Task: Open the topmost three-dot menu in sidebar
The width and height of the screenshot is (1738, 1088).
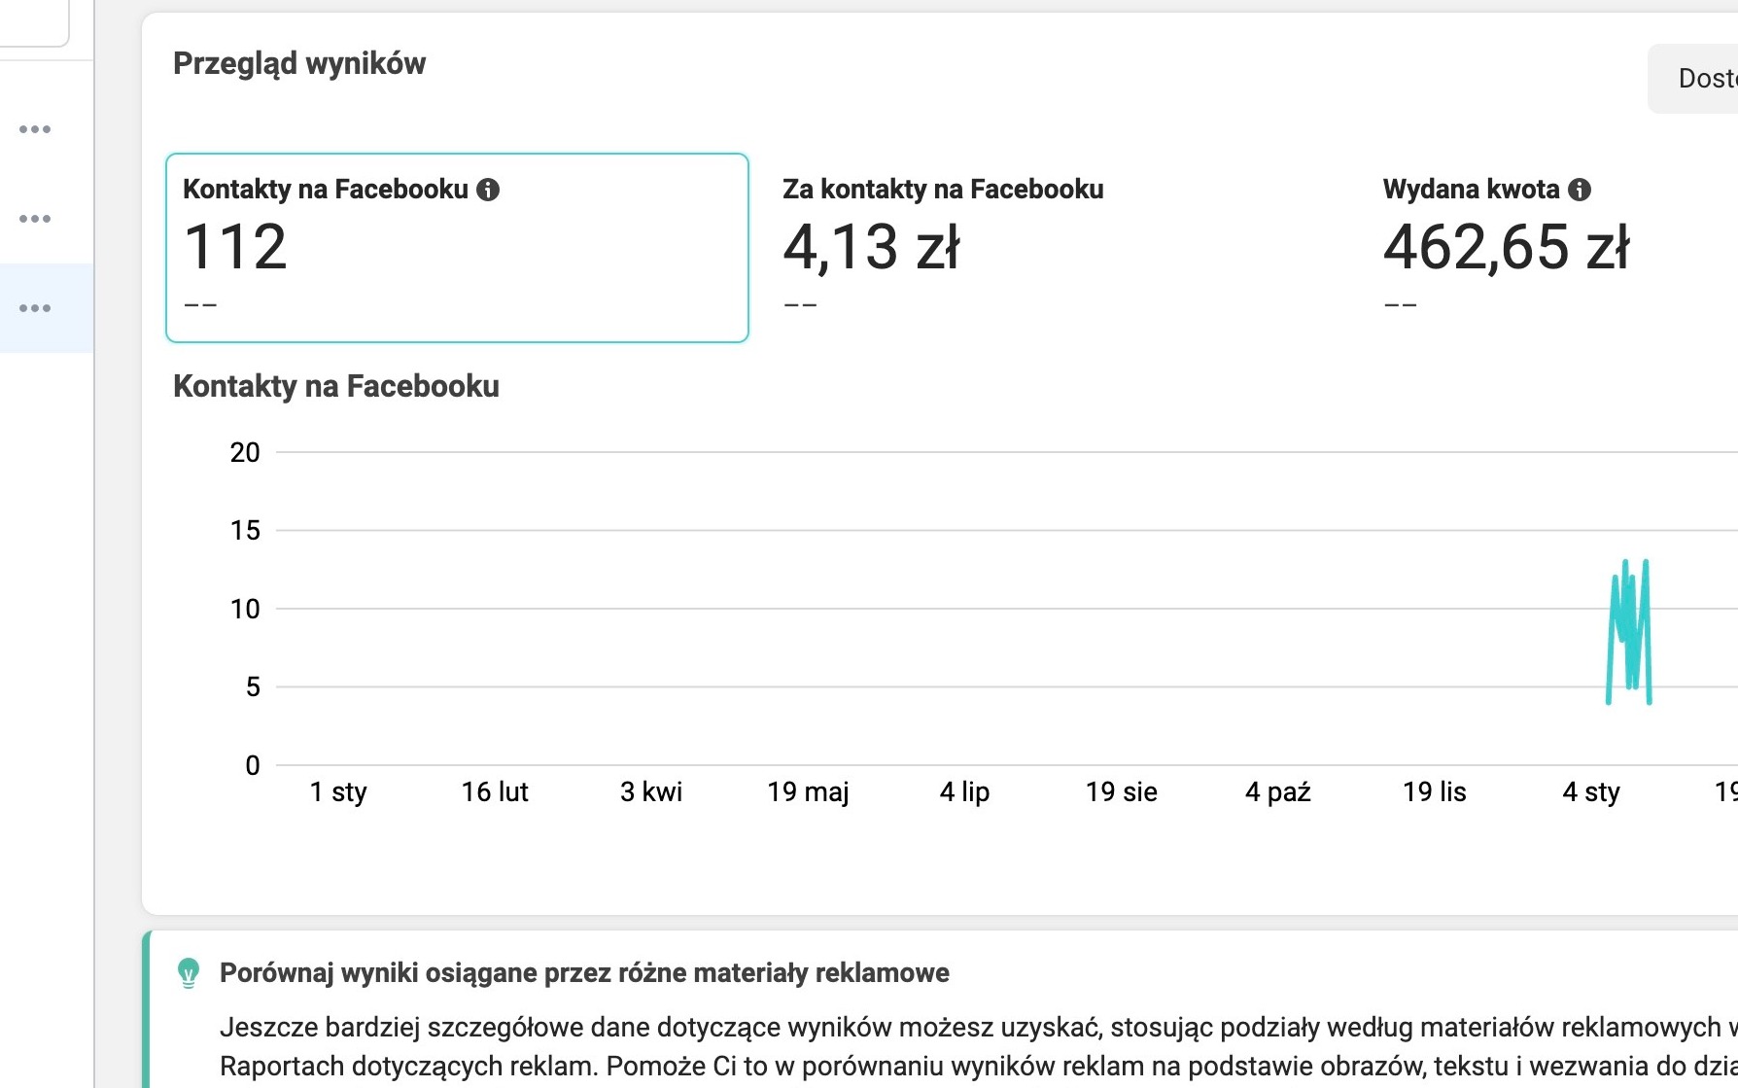Action: tap(35, 129)
